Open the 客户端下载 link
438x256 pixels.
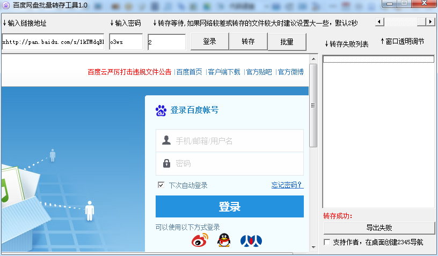[224, 72]
